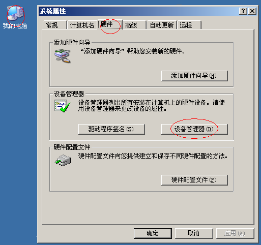Click the question mark help button

pyautogui.click(x=243, y=11)
